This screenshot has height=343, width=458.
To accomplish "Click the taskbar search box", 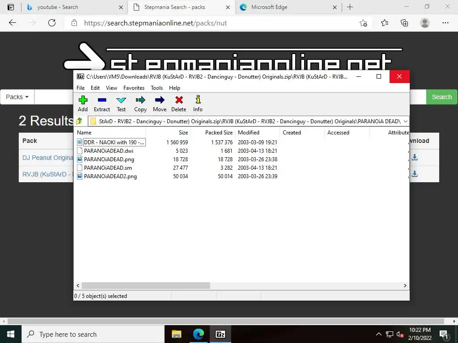I will click(x=93, y=334).
